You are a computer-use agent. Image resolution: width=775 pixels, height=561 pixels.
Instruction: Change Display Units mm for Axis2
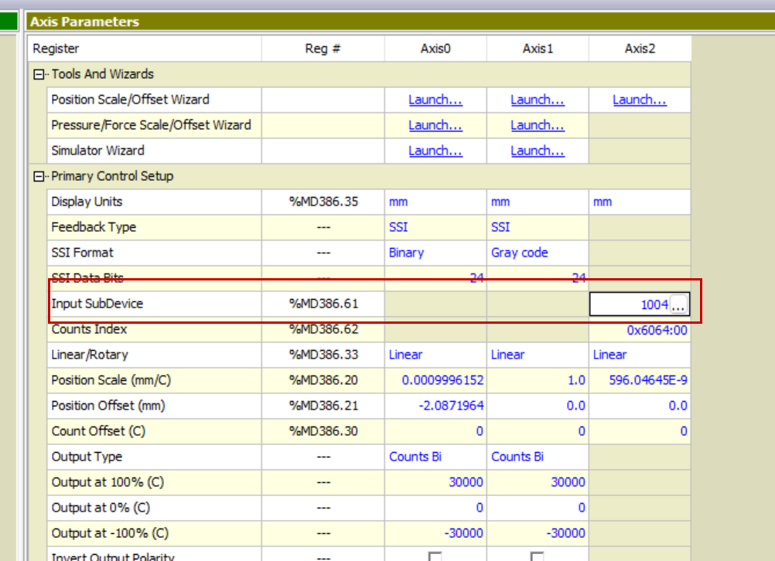point(640,202)
